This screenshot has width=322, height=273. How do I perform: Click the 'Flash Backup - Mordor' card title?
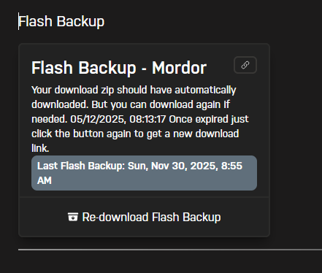[x=119, y=68]
